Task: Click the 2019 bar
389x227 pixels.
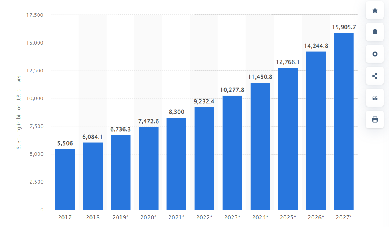Action: tap(121, 173)
